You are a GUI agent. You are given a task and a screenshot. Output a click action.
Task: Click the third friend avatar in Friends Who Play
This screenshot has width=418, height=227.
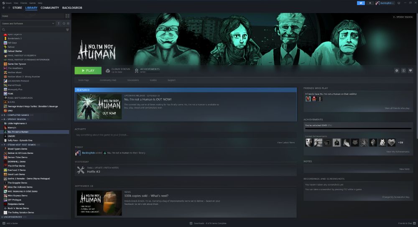tap(320, 99)
